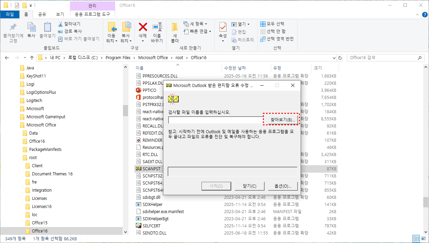Click 선택 영역 반전 (invert selection)
The height and width of the screenshot is (243, 429).
pos(277,39)
